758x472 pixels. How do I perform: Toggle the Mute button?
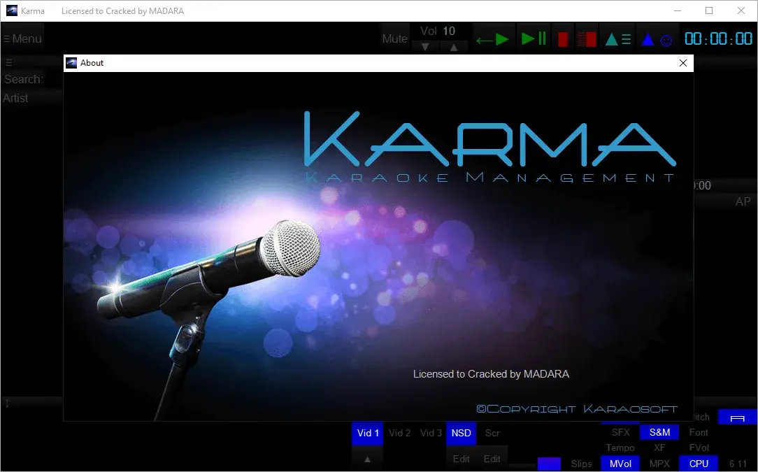(394, 39)
